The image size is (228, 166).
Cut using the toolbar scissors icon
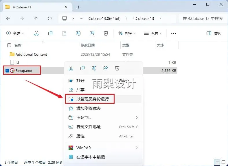click(x=36, y=33)
